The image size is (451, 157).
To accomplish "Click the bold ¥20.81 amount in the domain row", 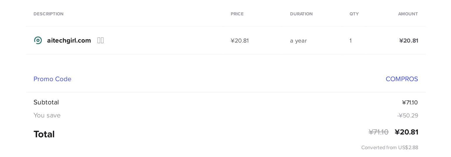I will coord(408,41).
